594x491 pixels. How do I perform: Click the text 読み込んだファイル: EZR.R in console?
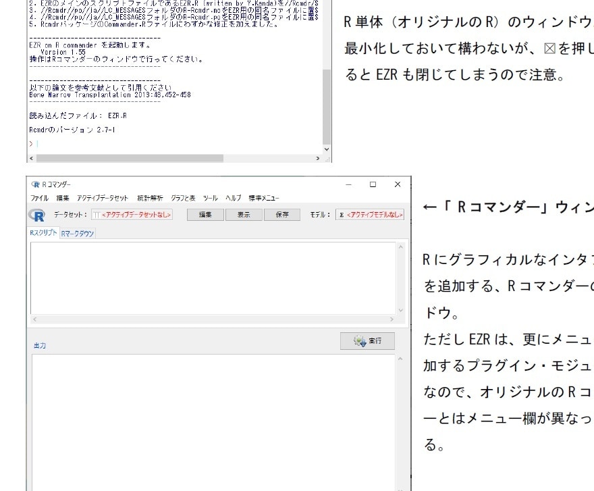[78, 115]
